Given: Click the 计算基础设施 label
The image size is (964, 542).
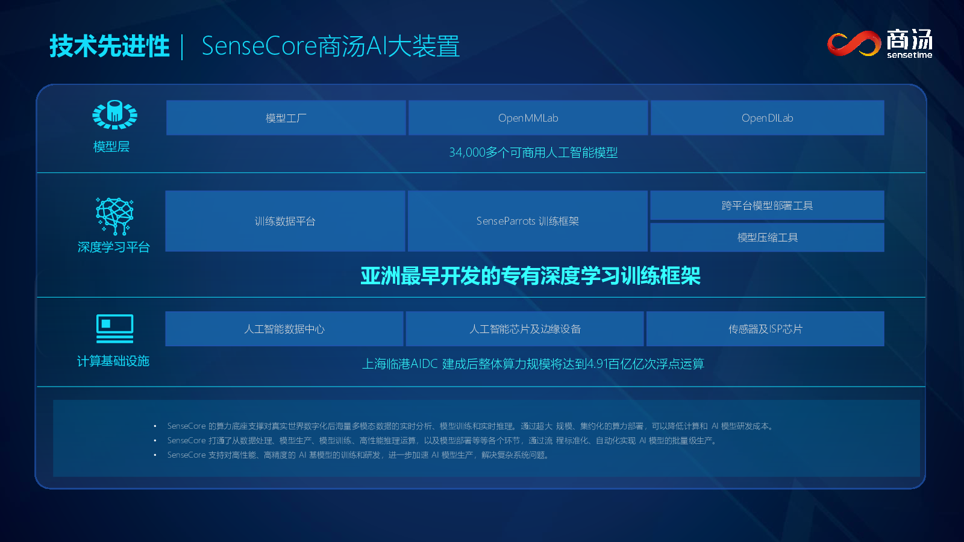Looking at the screenshot, I should [x=113, y=361].
